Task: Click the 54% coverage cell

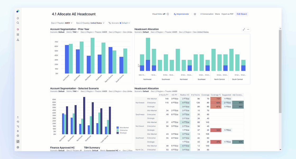Action: click(216, 130)
